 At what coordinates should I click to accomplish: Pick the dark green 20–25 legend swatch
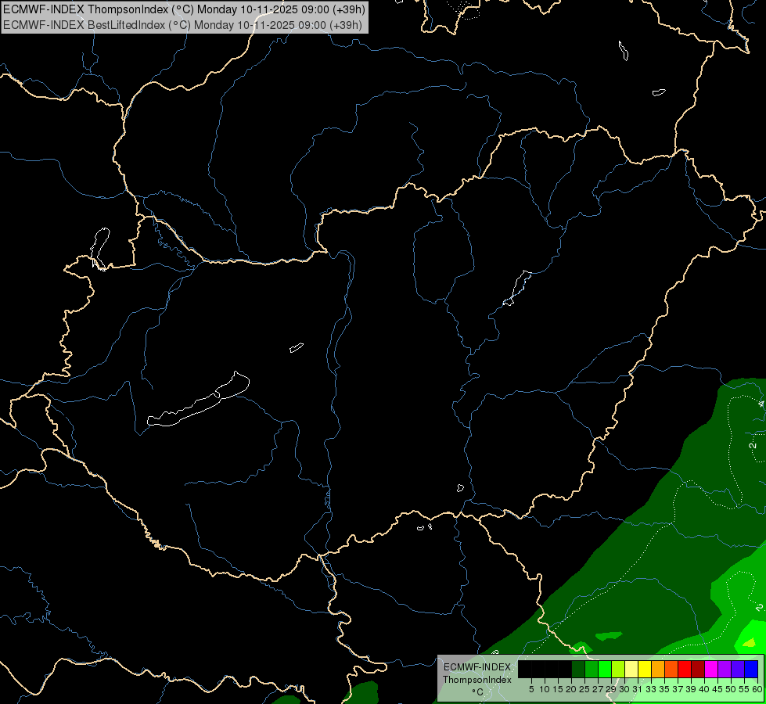pos(578,669)
